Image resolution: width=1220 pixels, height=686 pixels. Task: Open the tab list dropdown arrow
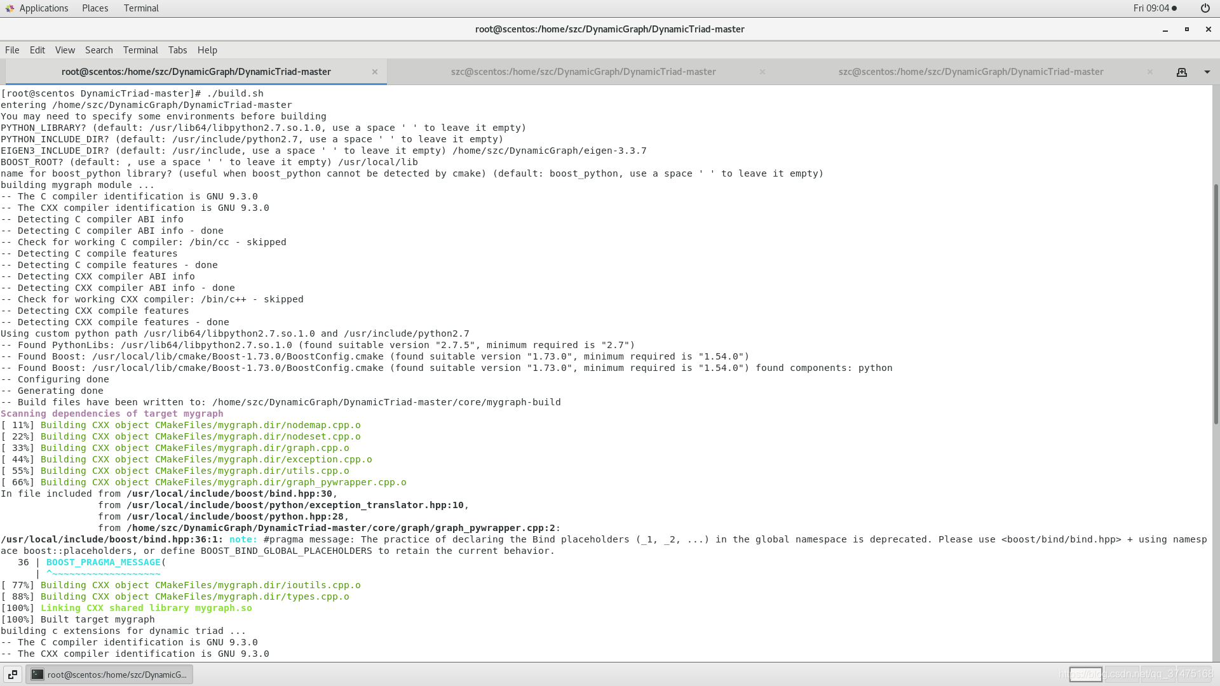tap(1207, 72)
